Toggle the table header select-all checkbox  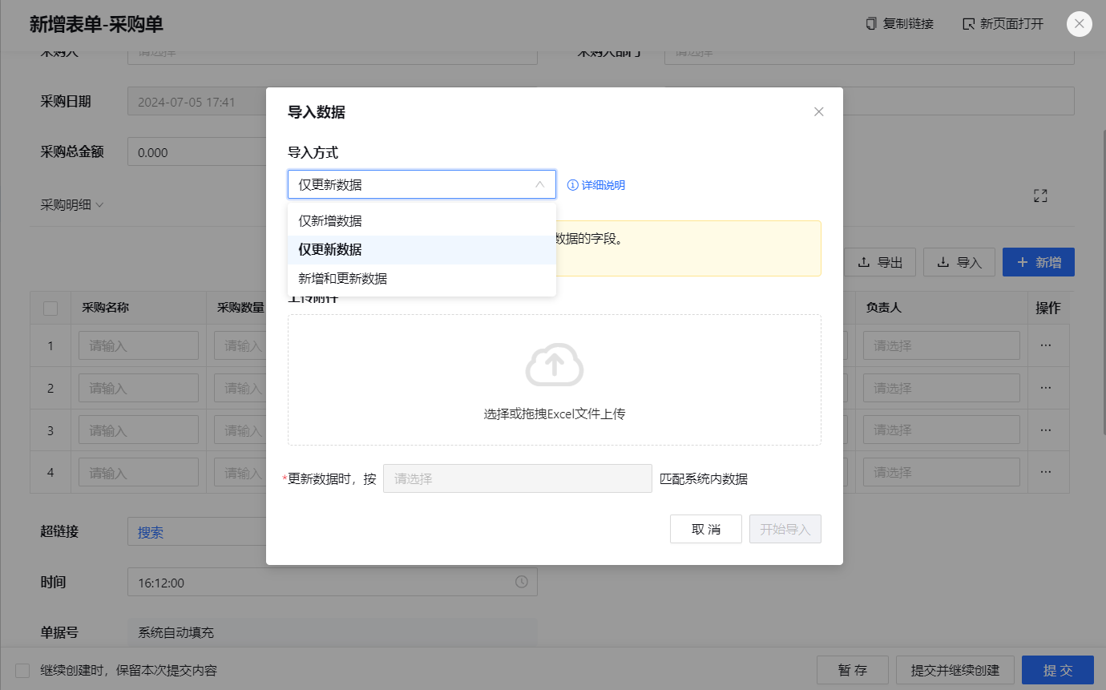(x=50, y=308)
